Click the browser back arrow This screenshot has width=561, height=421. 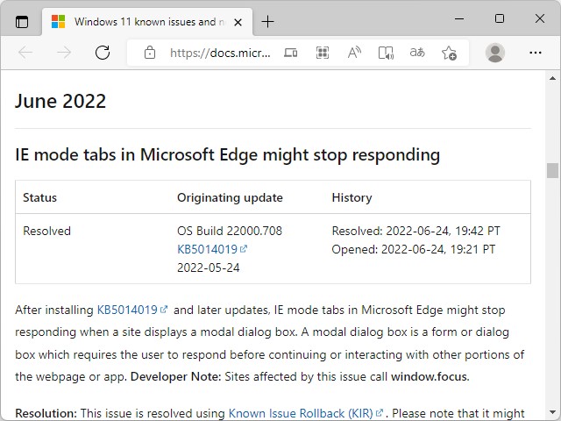click(25, 53)
